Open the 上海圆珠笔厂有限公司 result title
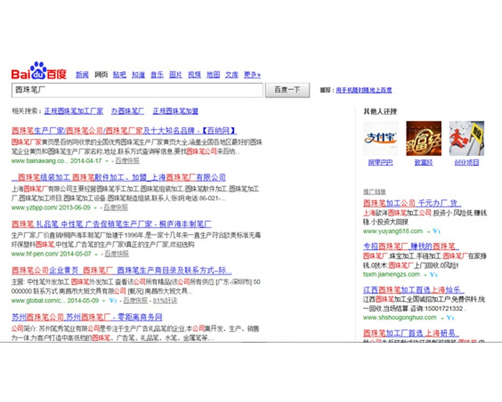Screen dimensions: 502x402 [x=118, y=177]
